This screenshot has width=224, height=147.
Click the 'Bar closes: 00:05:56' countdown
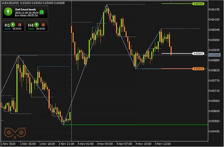click(27, 15)
